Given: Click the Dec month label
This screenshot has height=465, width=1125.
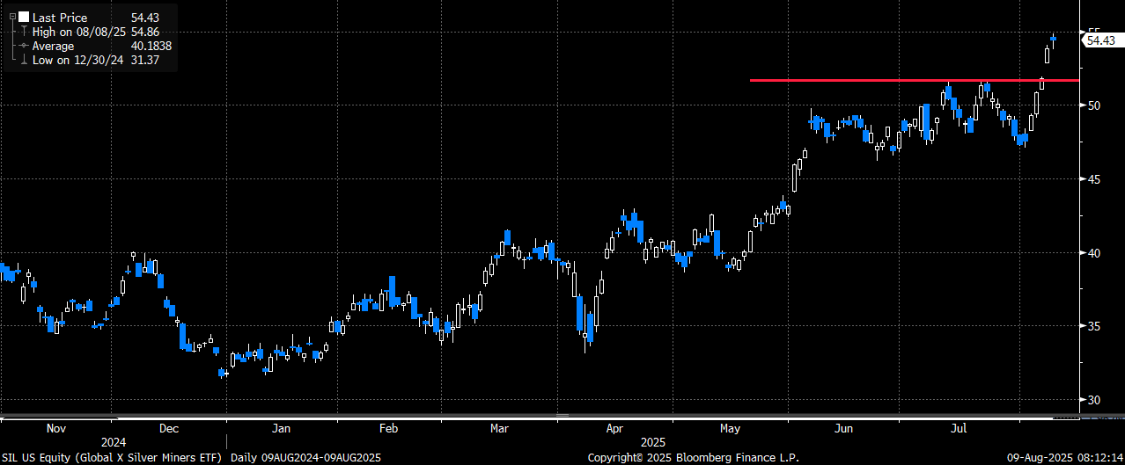Looking at the screenshot, I should point(170,429).
